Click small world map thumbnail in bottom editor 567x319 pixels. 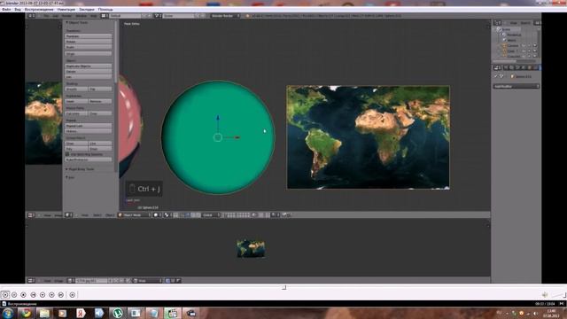point(251,248)
